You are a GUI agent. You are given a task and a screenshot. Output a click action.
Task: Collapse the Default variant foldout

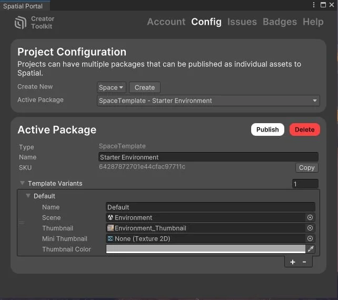pos(28,196)
